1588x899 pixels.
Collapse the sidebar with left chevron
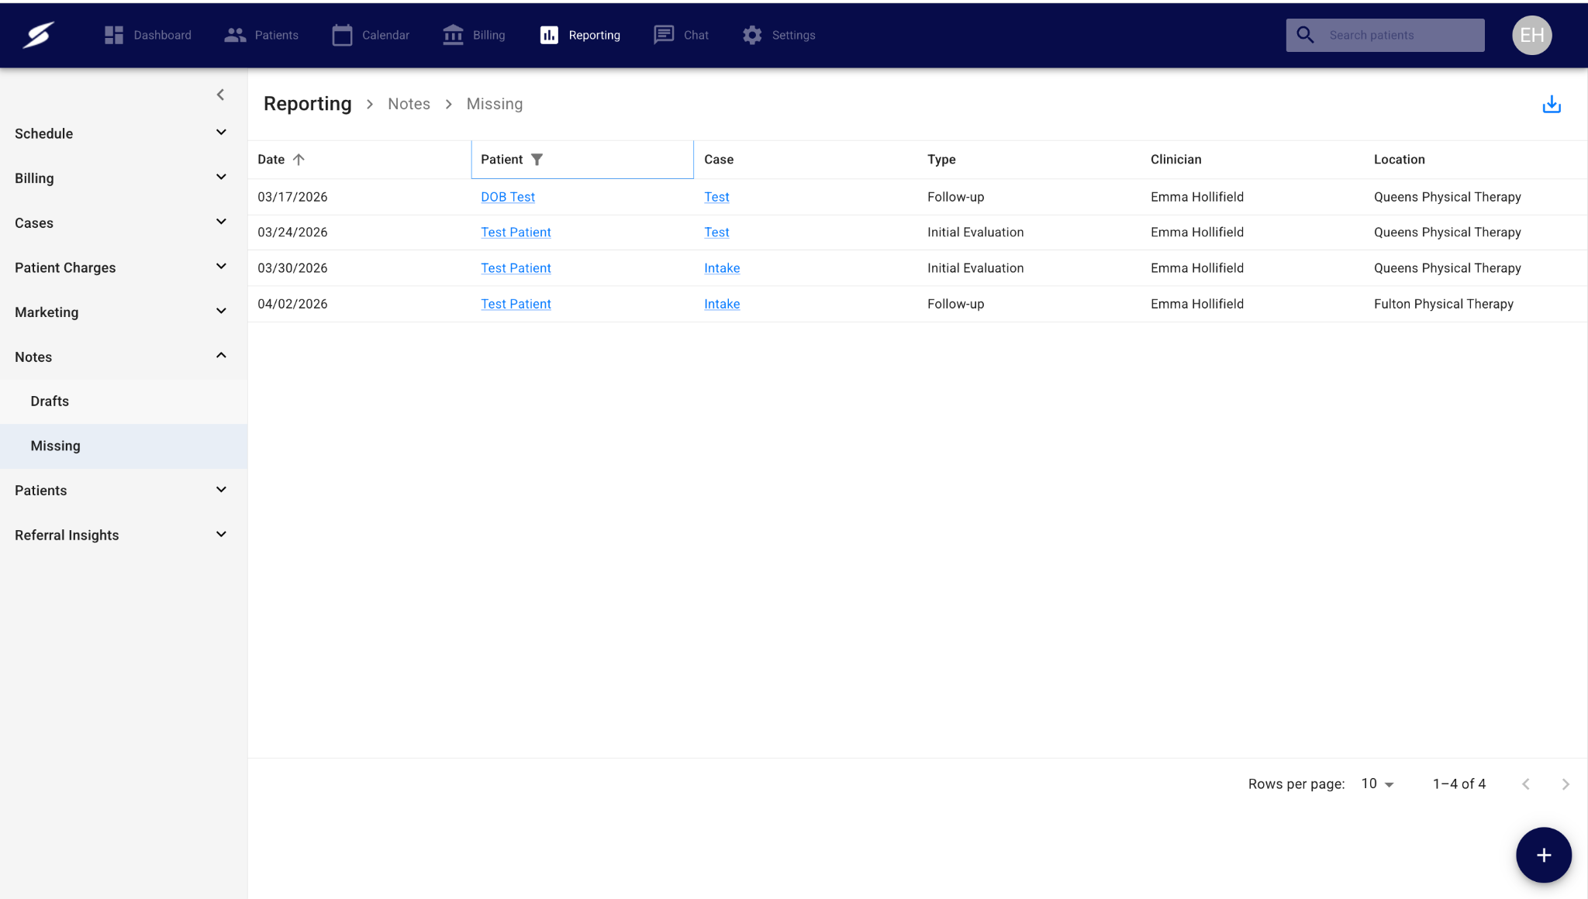[x=220, y=95]
